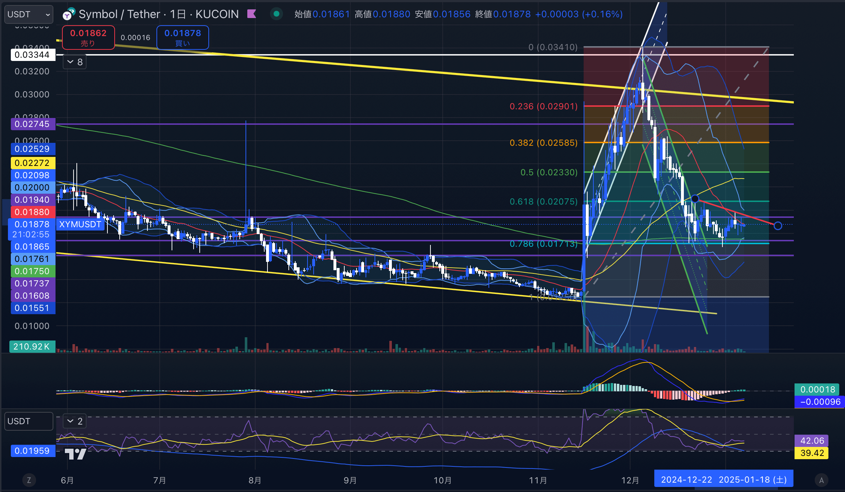Click the A auto-scale button at bottom right
This screenshot has height=492, width=845.
[x=822, y=480]
